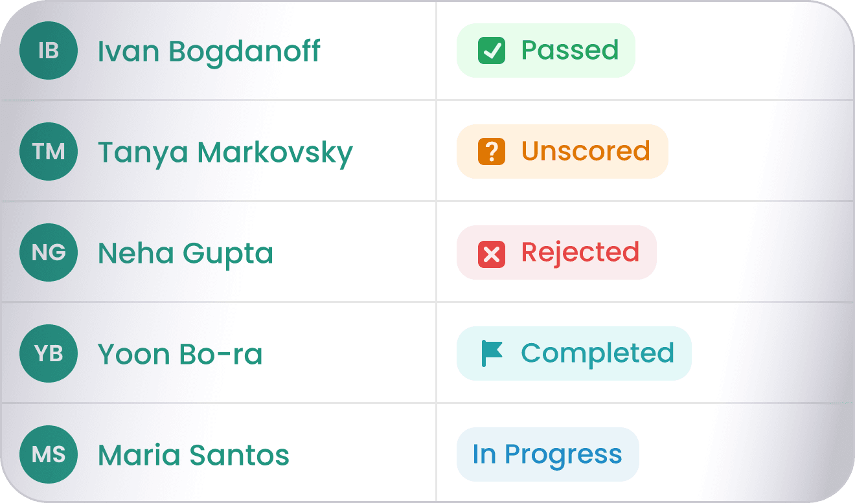This screenshot has width=855, height=503.
Task: Select the Neha Gupta name
Action: coord(185,254)
